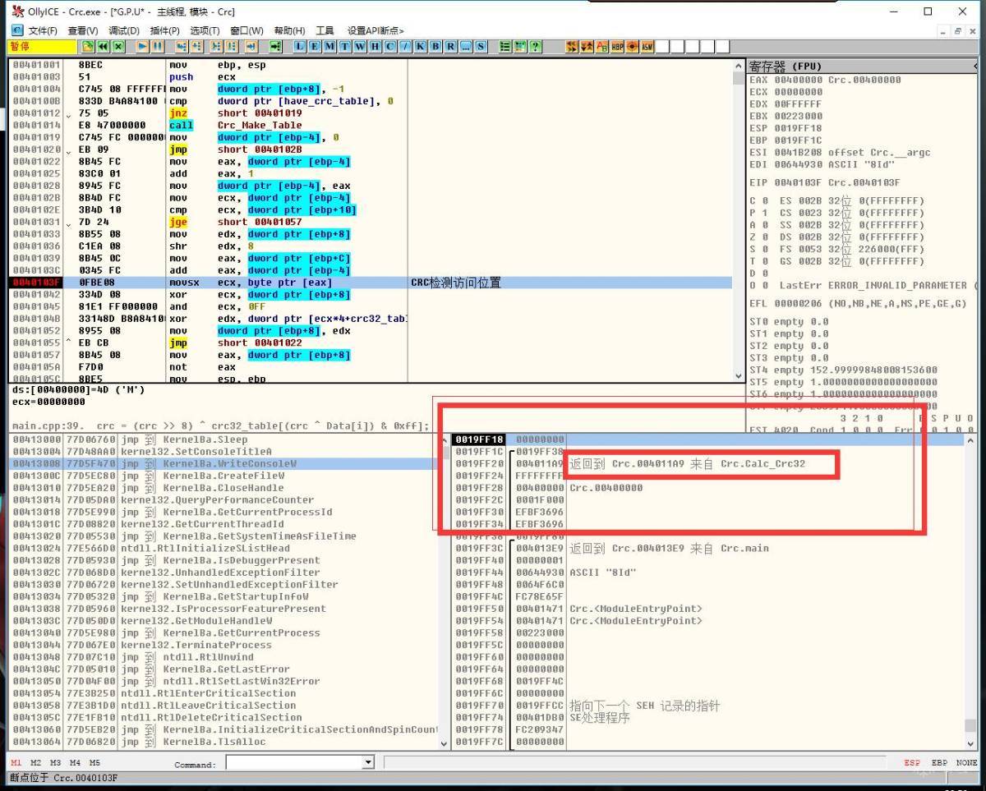Viewport: 986px width, 791px height.
Task: Click disassembly pane scrollbar down arrow
Action: click(738, 375)
